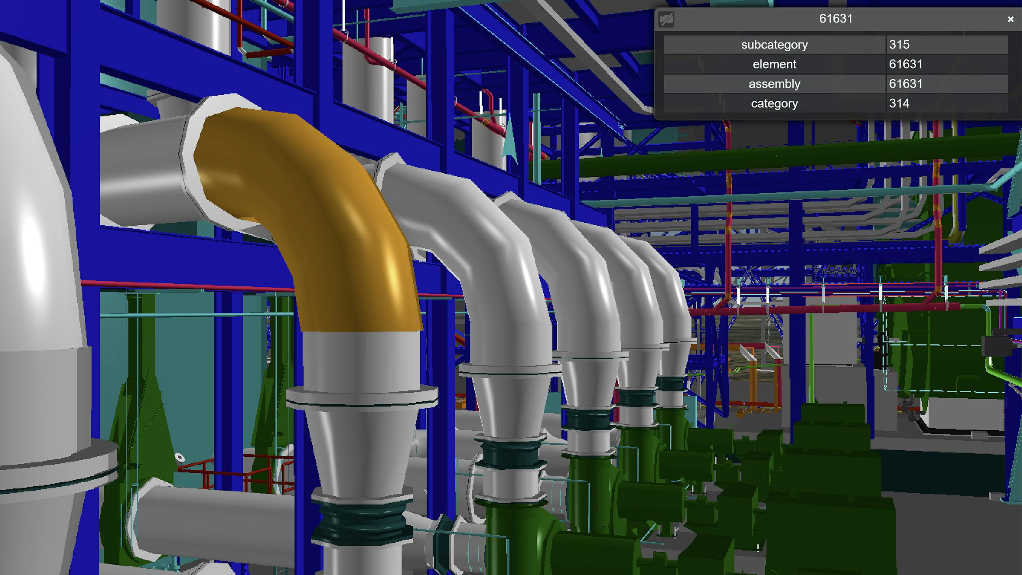Click the 61631 panel title
The height and width of the screenshot is (575, 1022).
click(x=836, y=19)
